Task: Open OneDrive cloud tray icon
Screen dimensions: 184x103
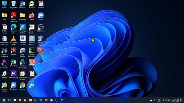Action: (151, 100)
